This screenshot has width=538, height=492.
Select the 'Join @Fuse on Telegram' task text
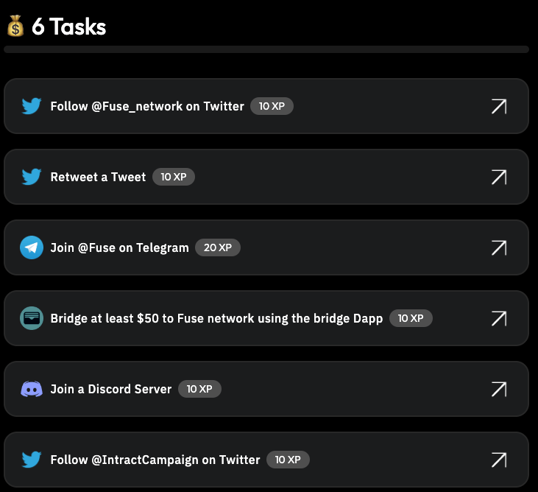tap(119, 248)
